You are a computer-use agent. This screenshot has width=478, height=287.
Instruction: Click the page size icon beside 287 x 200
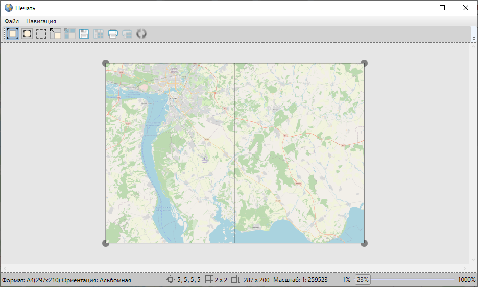[235, 280]
